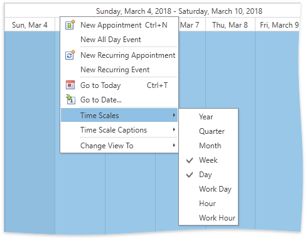Click the New Appointment calendar icon
The width and height of the screenshot is (307, 240).
(70, 25)
